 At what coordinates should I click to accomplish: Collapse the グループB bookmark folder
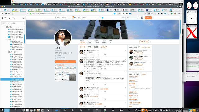[7, 52]
